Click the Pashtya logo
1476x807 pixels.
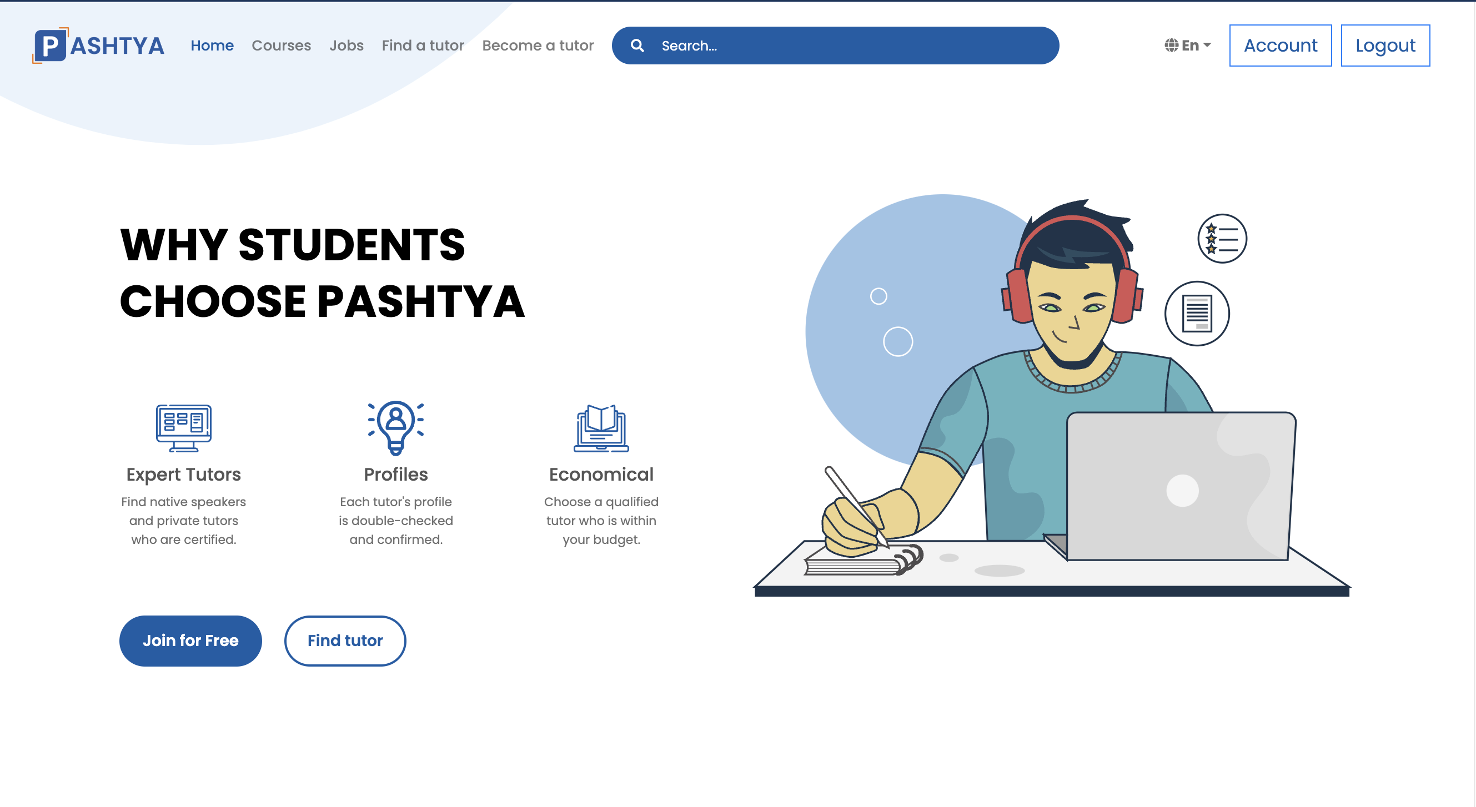pos(98,46)
